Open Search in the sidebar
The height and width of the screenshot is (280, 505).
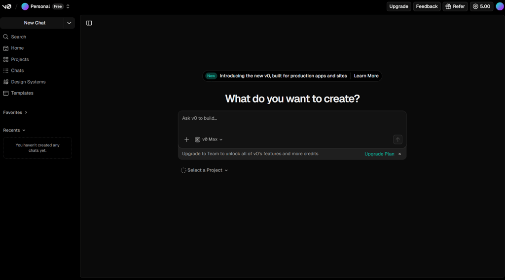pyautogui.click(x=15, y=36)
